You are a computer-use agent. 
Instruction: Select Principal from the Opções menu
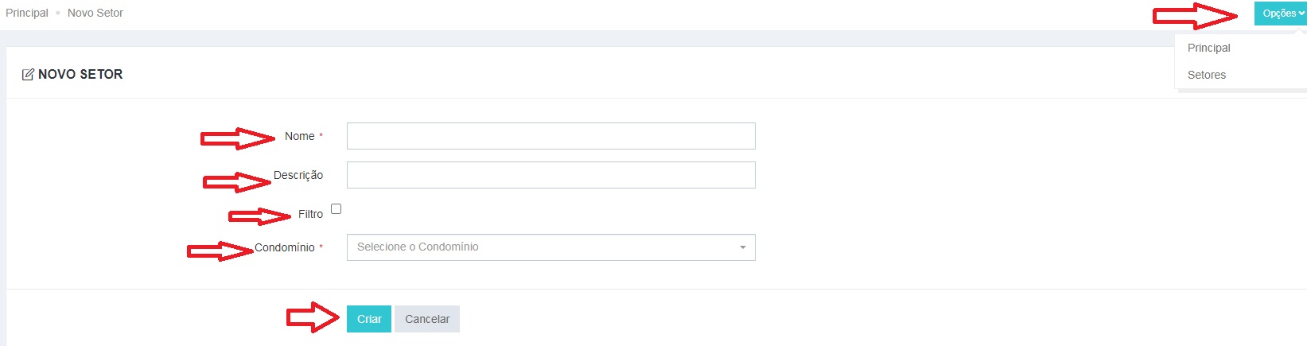[x=1208, y=48]
